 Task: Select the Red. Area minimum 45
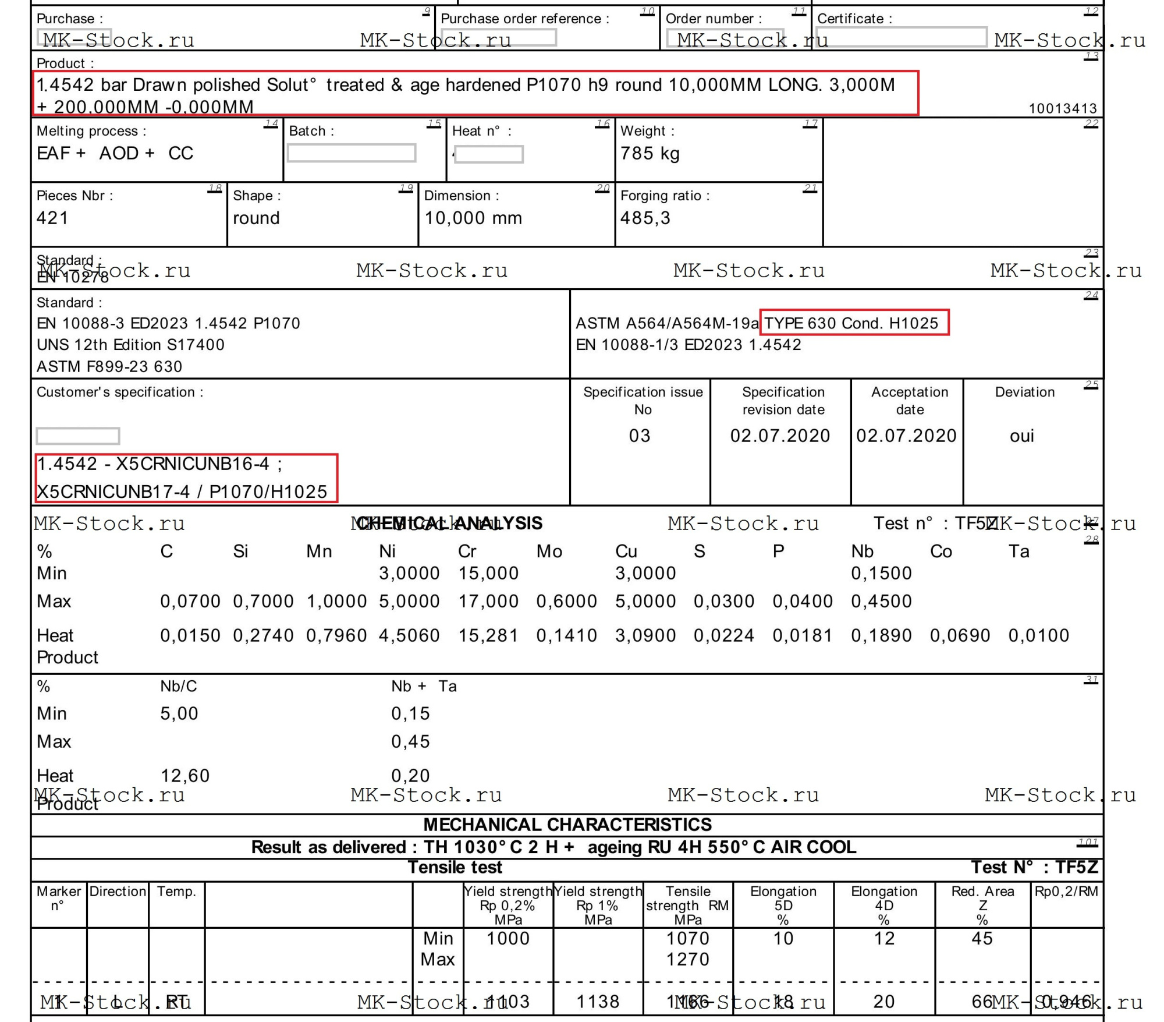(982, 938)
